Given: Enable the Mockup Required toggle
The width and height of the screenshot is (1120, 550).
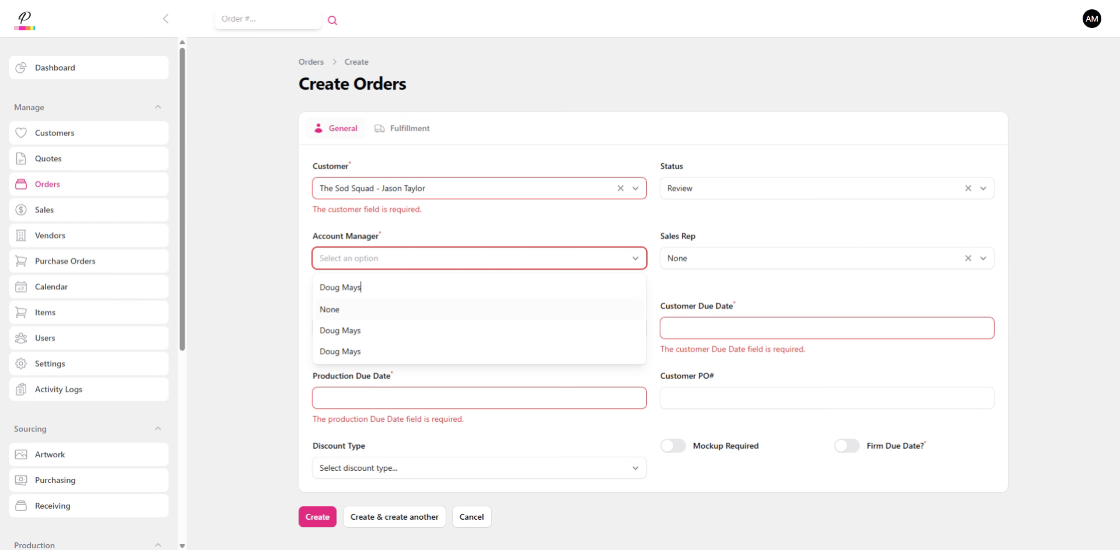Looking at the screenshot, I should [672, 445].
